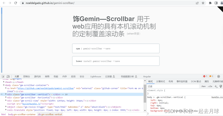Click the red error count badge
Image resolution: width=223 pixels, height=116 pixels.
205,76
